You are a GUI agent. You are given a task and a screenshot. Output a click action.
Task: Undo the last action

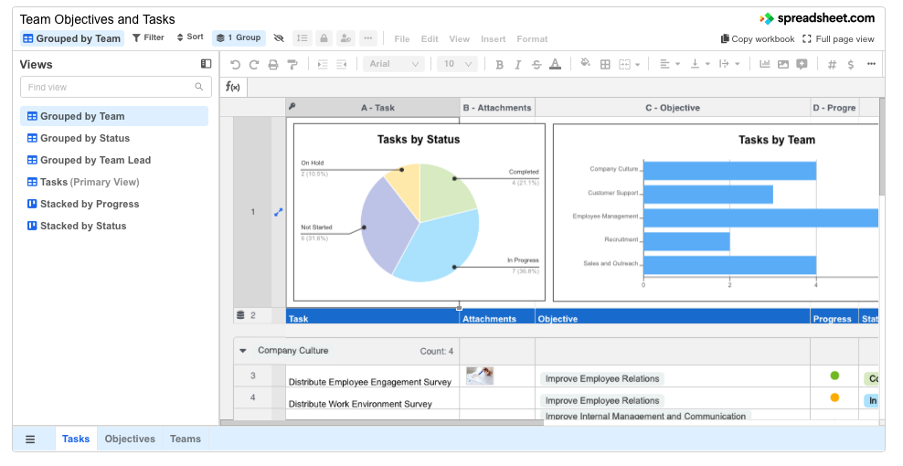[235, 65]
